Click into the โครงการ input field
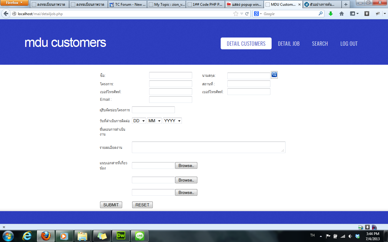Viewport: 388px width, 242px height. pyautogui.click(x=171, y=84)
